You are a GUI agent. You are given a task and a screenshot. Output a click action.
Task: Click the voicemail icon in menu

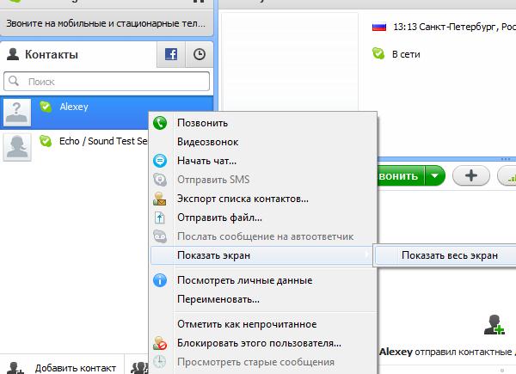pyautogui.click(x=160, y=236)
